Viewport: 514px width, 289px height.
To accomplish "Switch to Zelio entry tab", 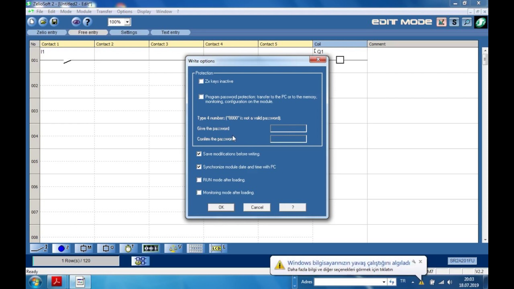I will pyautogui.click(x=47, y=33).
